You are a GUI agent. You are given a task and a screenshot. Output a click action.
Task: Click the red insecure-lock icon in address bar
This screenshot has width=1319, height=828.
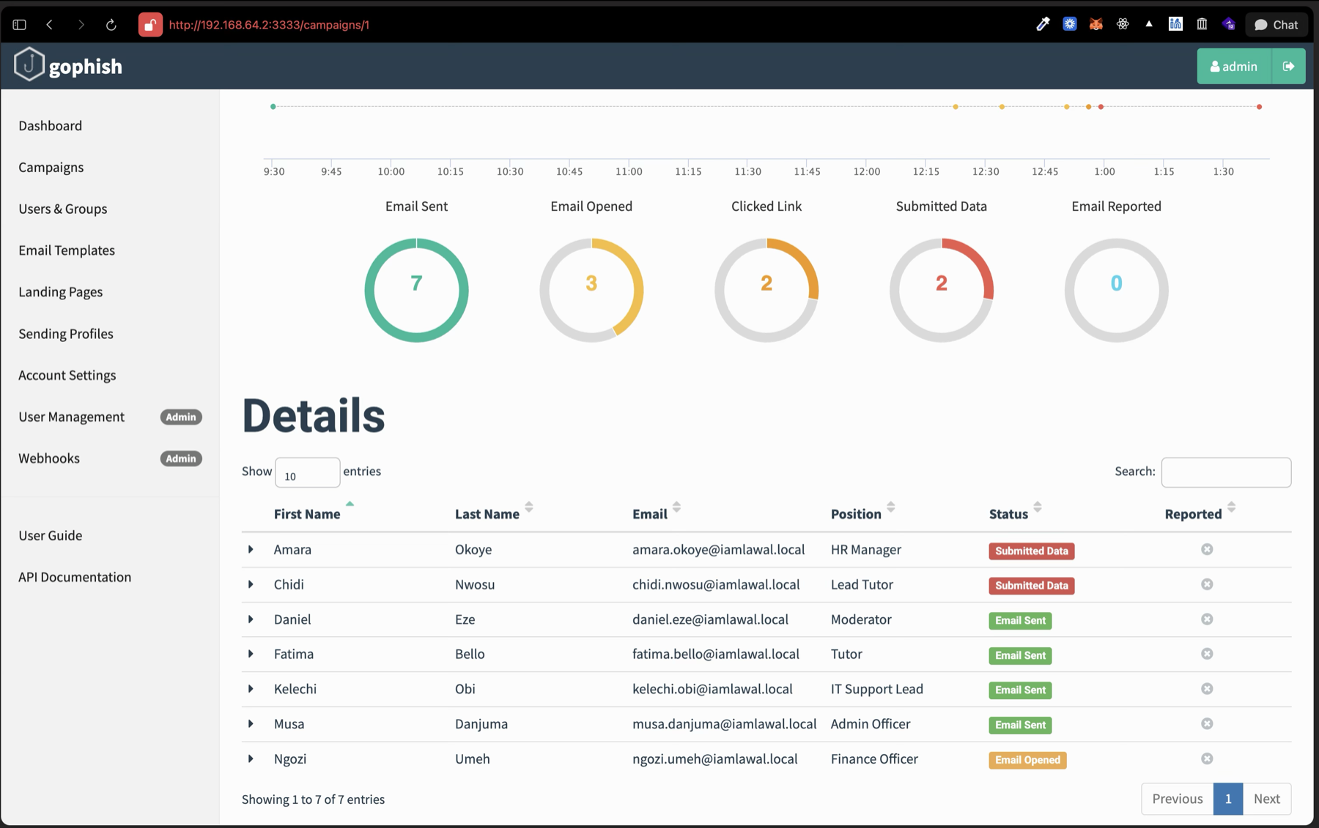[150, 25]
